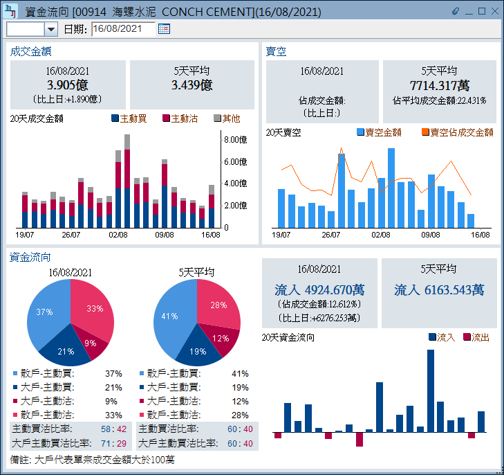504x475 pixels.
Task: Maximize the 資金流向 window
Action: [482, 11]
